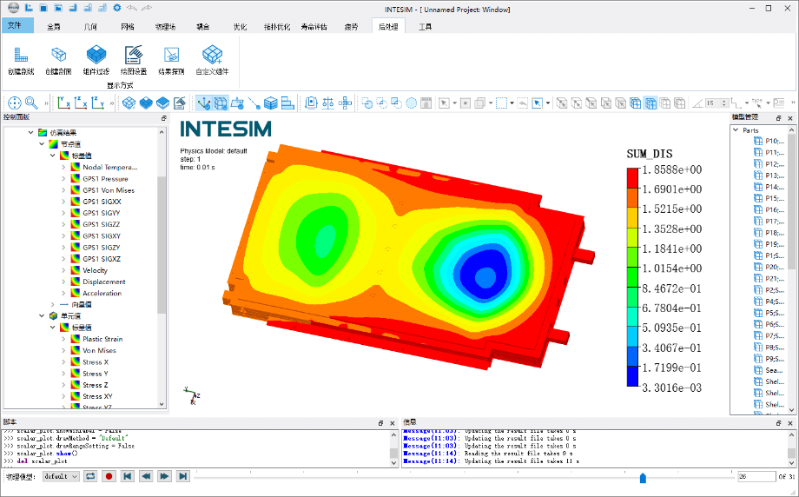Select GPS1 Pressure result in tree

105,179
